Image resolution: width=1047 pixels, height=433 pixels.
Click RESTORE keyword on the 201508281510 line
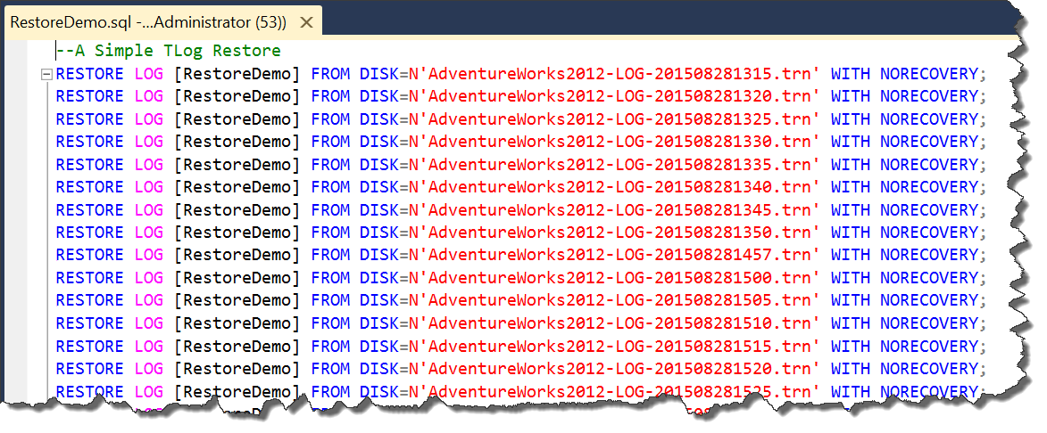pos(89,323)
